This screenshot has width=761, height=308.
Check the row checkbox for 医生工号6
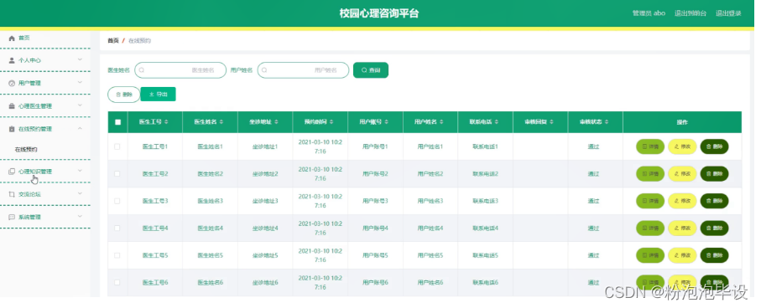[117, 282]
